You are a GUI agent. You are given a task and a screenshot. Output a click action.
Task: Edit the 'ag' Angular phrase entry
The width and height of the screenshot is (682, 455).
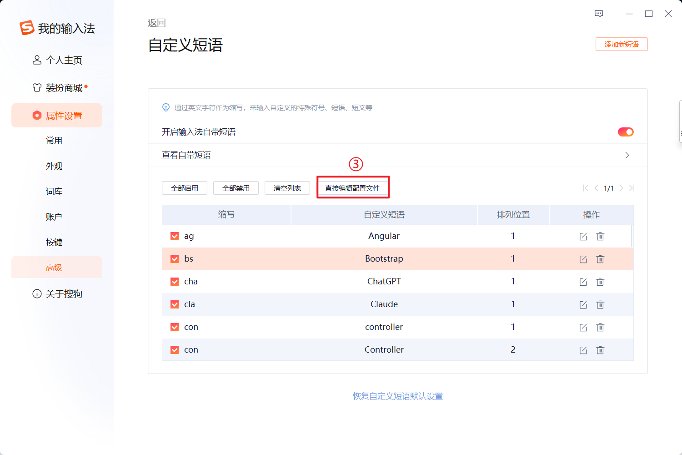coord(583,237)
